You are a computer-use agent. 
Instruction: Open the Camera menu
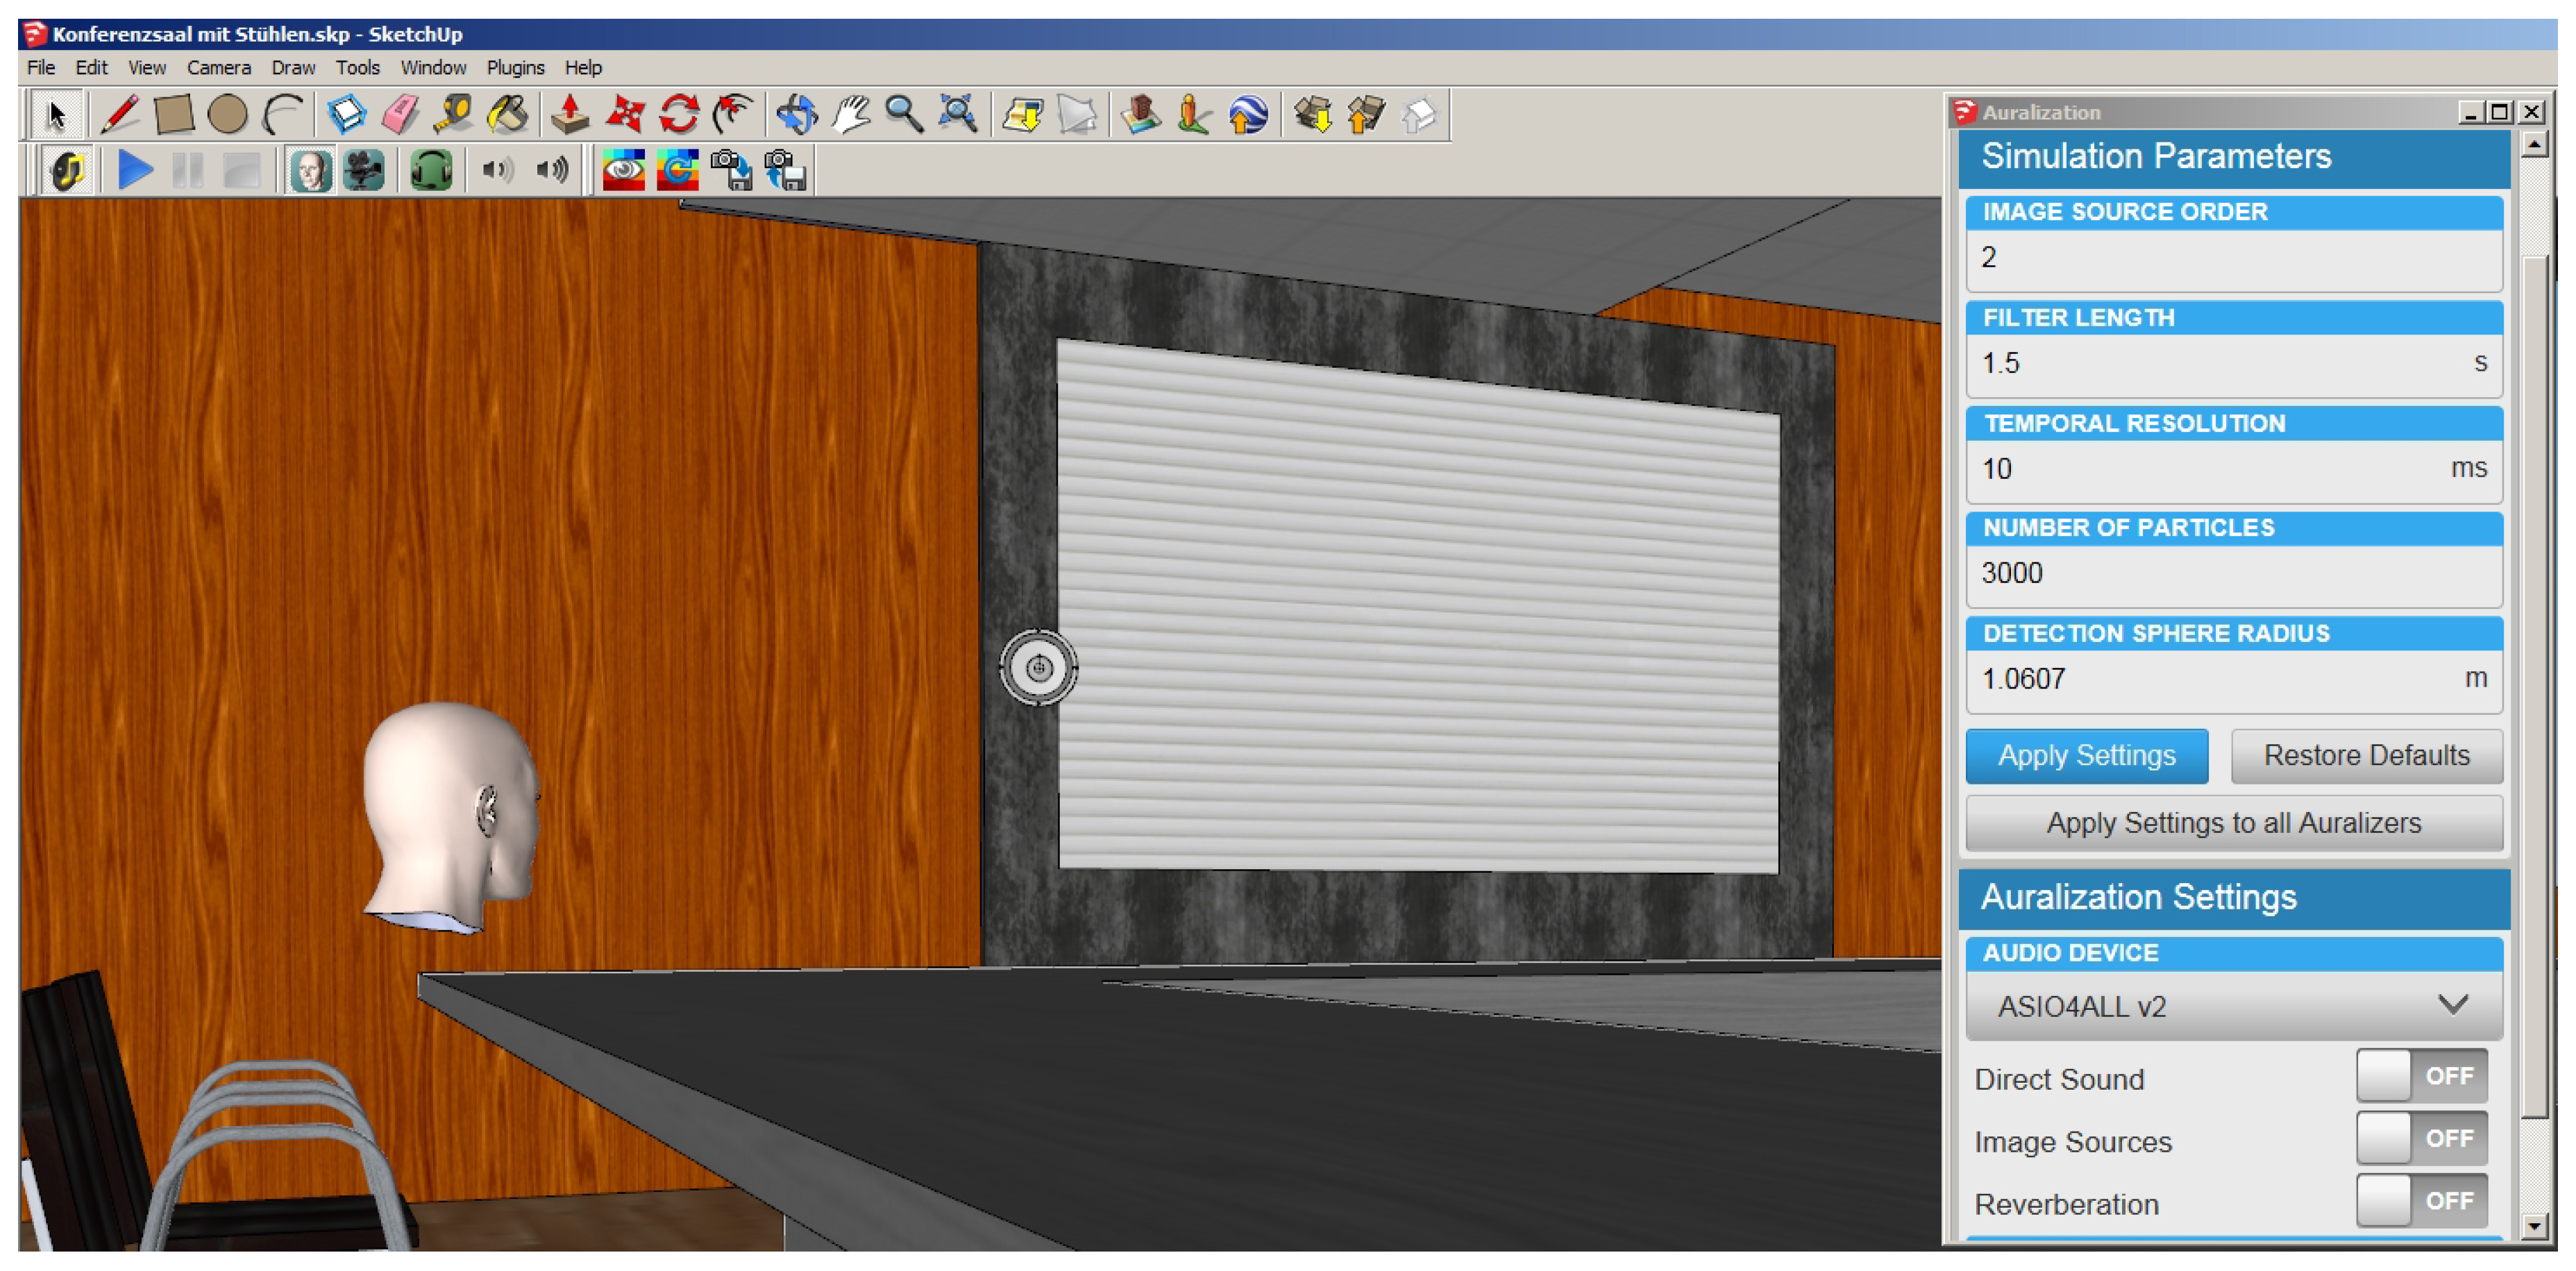(218, 67)
